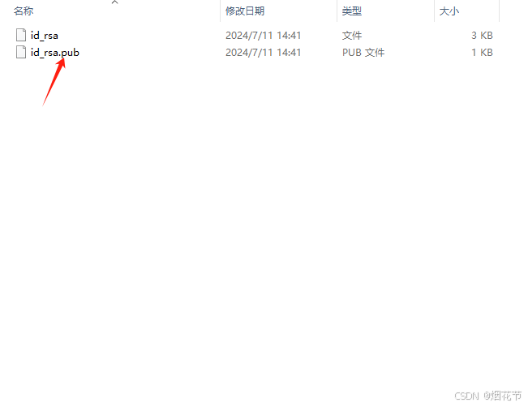This screenshot has width=528, height=407.
Task: Sort files by 修改日期 column header
Action: 245,11
